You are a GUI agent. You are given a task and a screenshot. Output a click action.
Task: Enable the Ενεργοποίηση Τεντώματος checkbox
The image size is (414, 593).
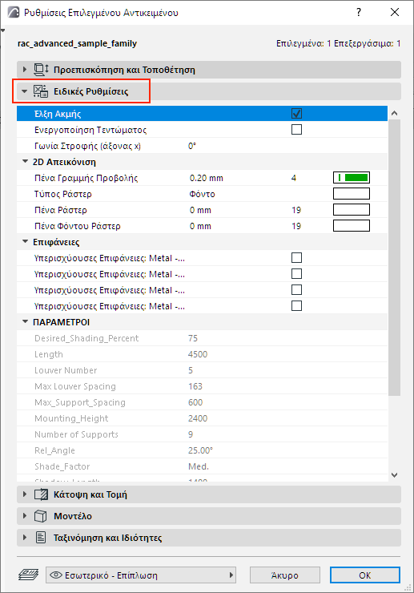click(x=297, y=130)
